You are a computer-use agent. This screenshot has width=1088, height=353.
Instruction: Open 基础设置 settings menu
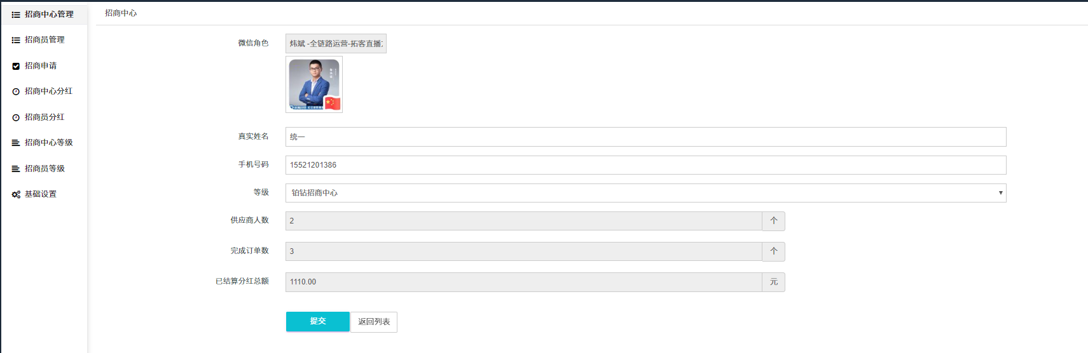tap(41, 194)
